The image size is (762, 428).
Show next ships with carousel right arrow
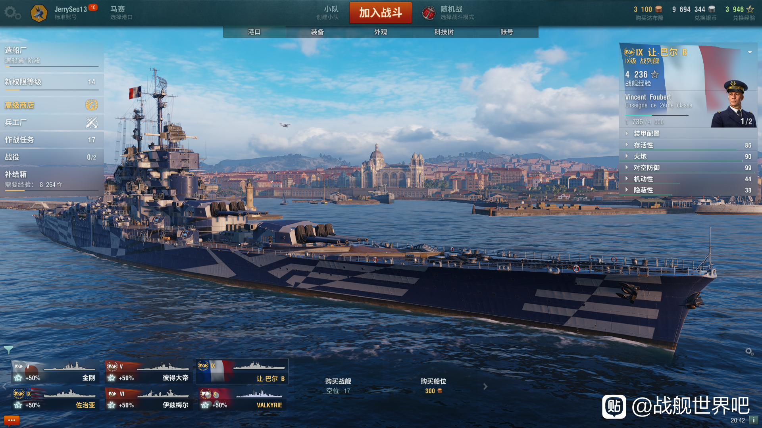coord(485,386)
